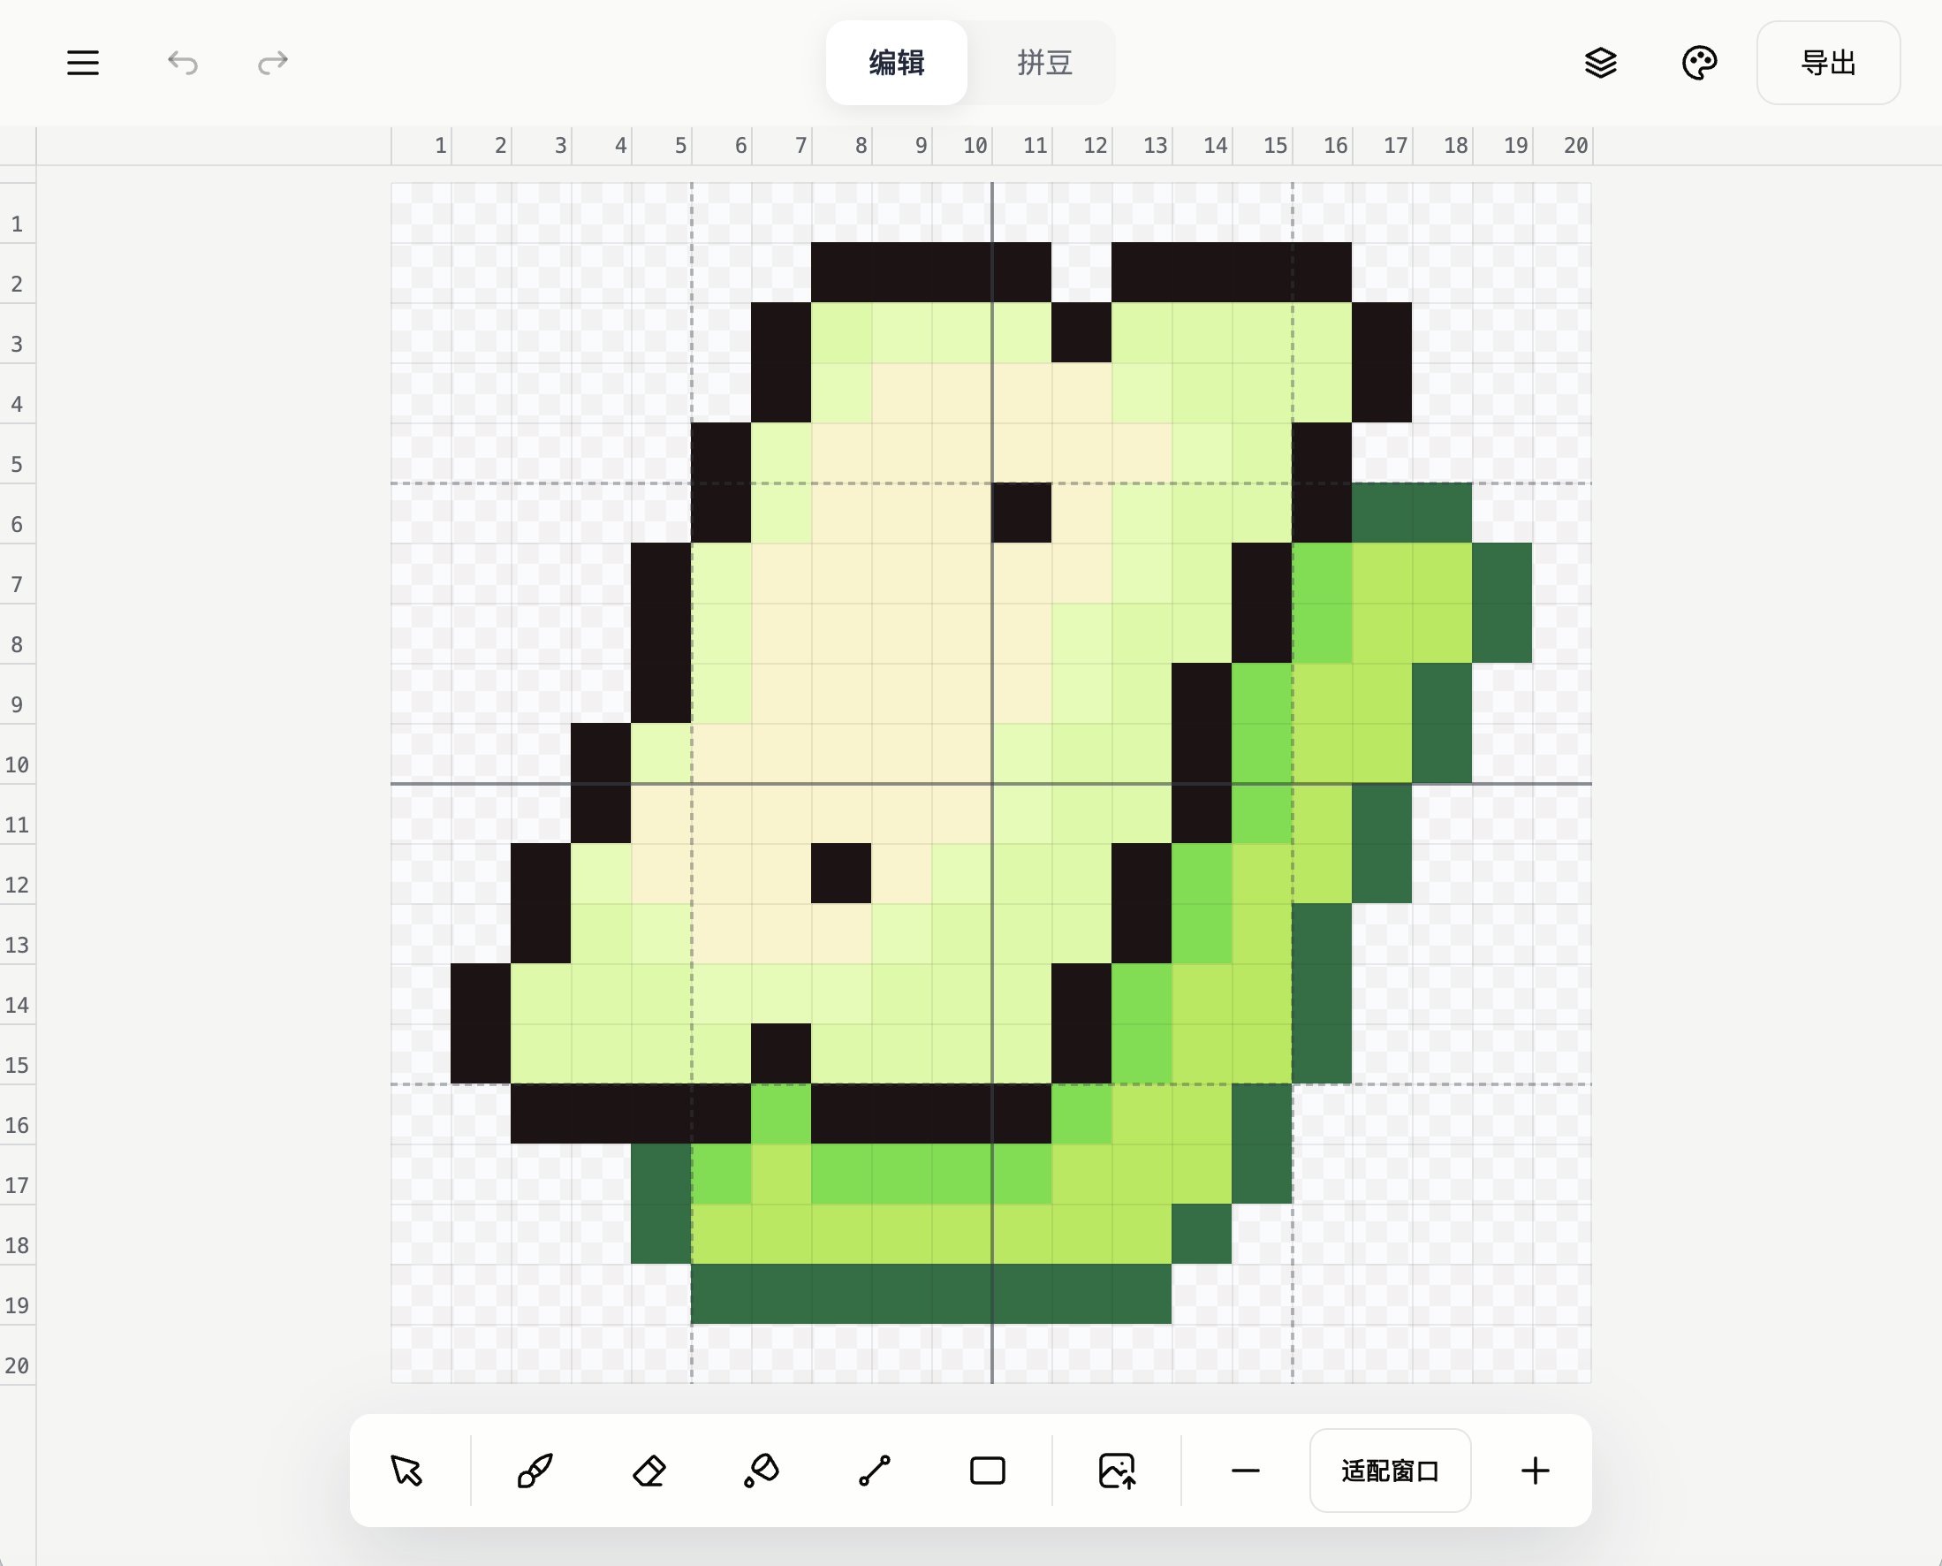Click column 15 in the top ruler

click(1263, 146)
